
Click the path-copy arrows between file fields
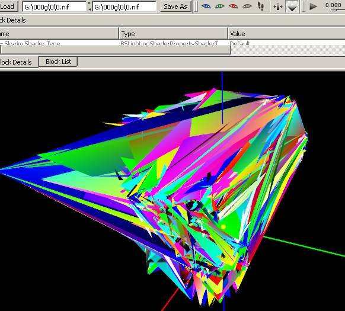pos(90,7)
